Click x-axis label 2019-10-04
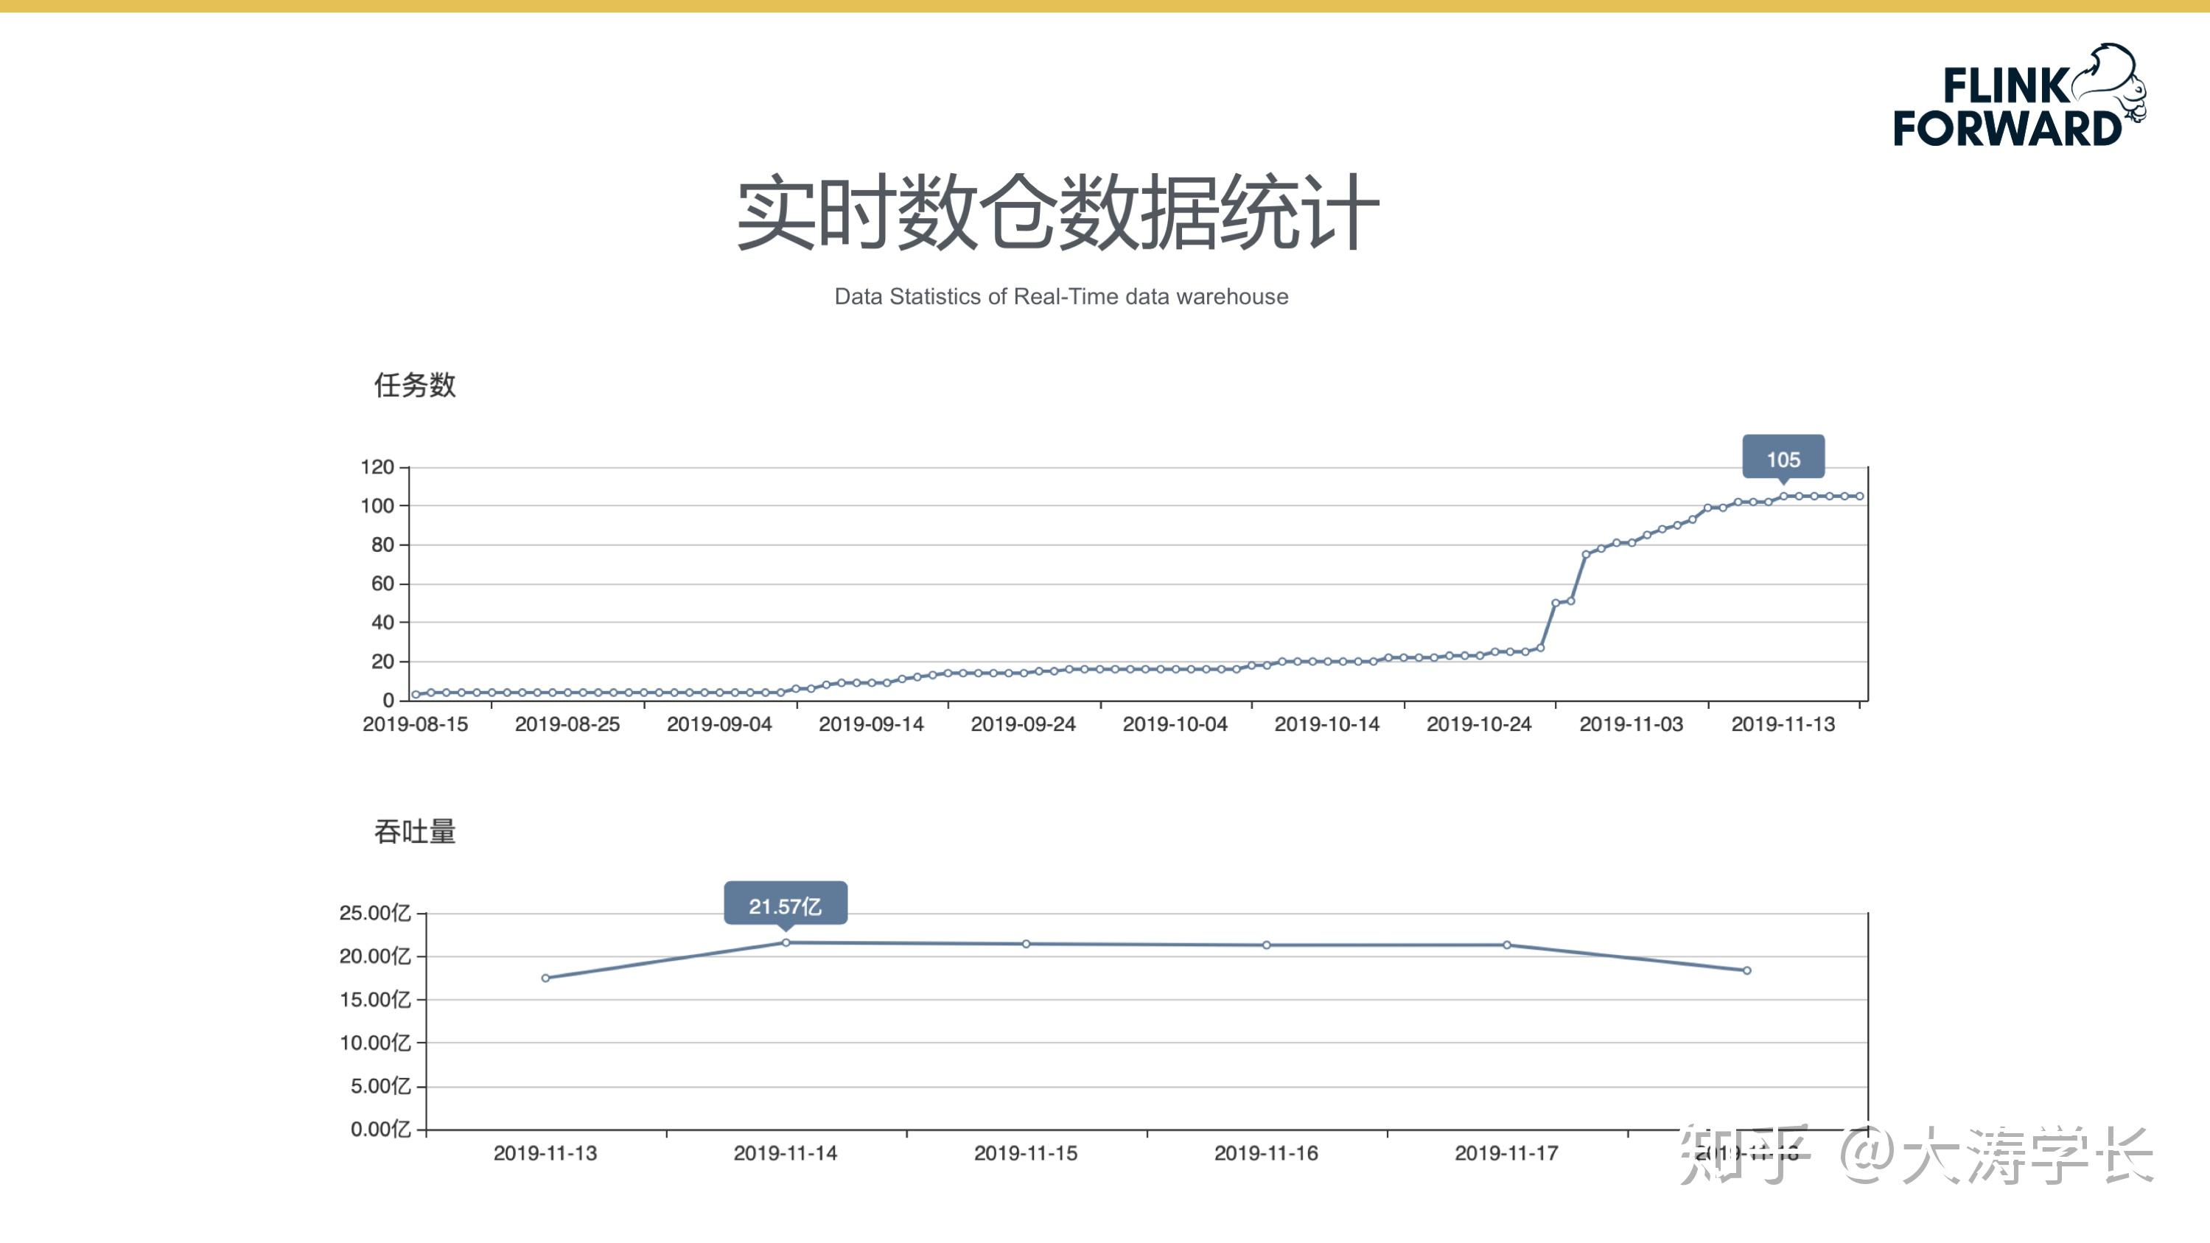 pos(1175,724)
